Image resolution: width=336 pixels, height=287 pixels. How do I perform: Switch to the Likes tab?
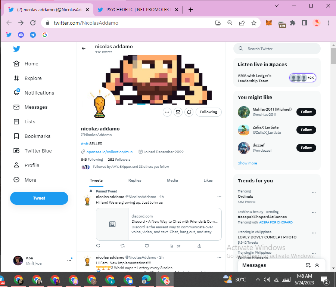tap(208, 180)
